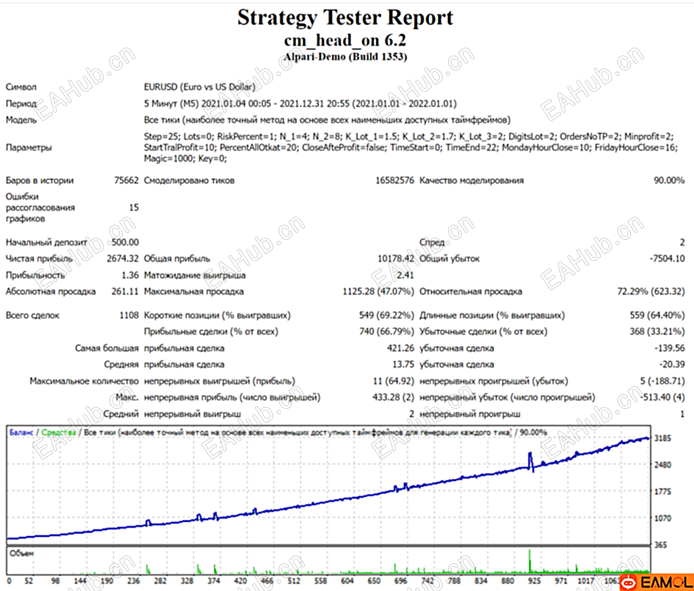Viewport: 694px width, 591px height.
Task: Click the short positions value "549 (69.22%)"
Action: click(387, 315)
